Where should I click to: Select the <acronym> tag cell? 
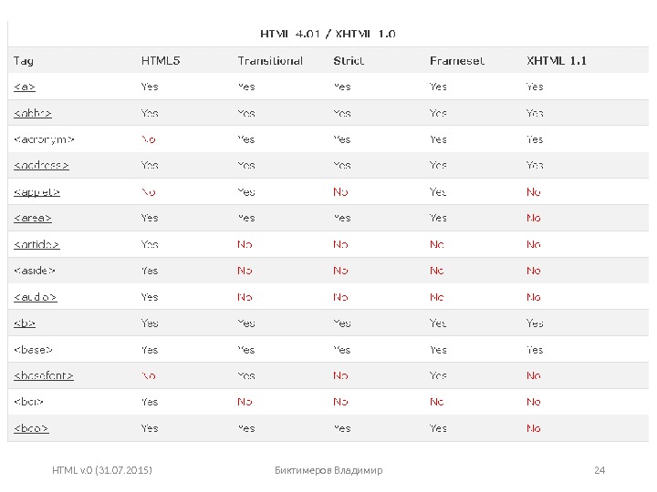(43, 140)
